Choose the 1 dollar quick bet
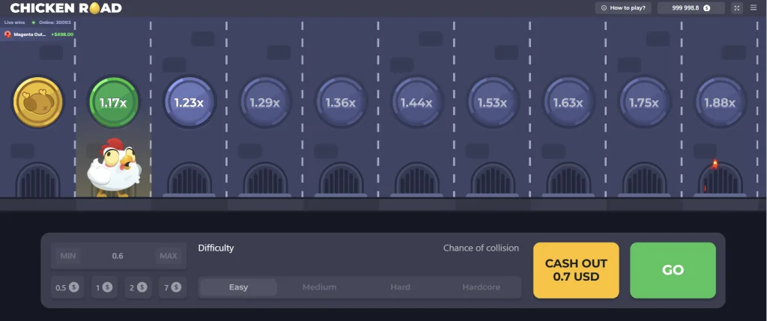Viewport: 767px width, 321px height. coord(104,287)
